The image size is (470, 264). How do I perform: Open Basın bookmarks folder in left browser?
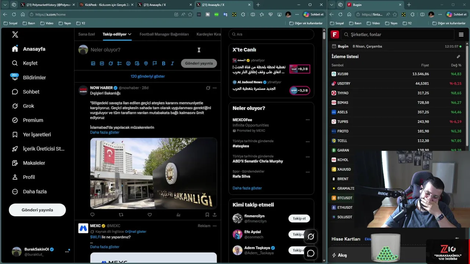(29, 23)
